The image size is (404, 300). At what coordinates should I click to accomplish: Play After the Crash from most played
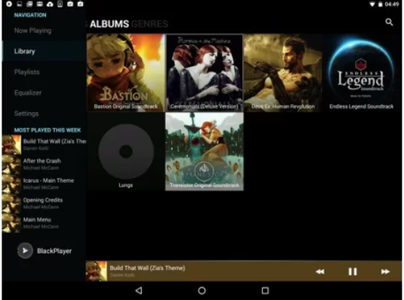pyautogui.click(x=44, y=164)
